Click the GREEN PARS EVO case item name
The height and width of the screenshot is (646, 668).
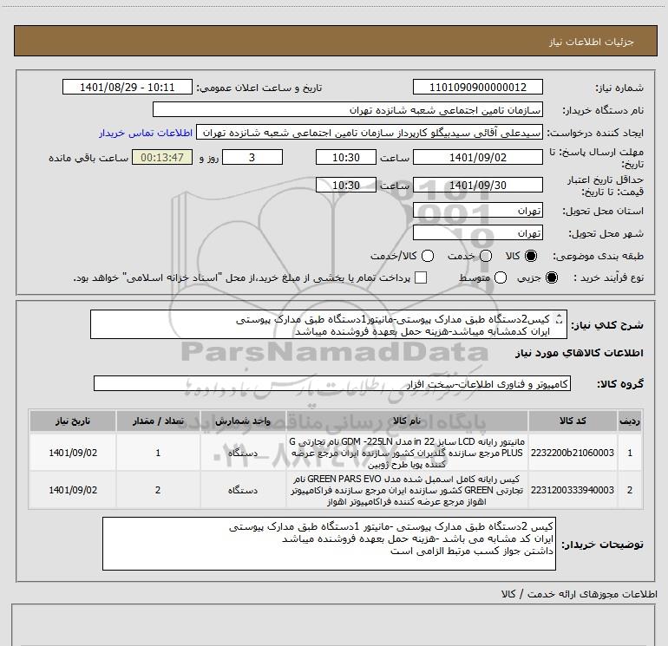click(407, 490)
